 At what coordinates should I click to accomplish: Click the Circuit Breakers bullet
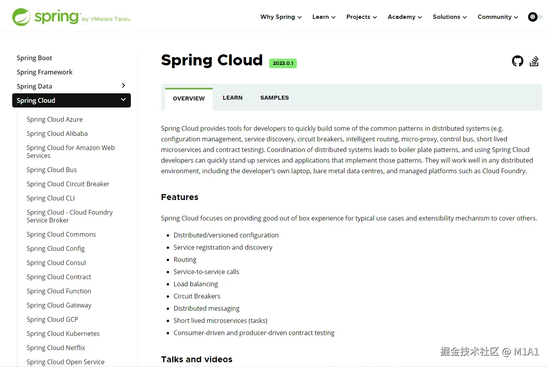tap(197, 296)
